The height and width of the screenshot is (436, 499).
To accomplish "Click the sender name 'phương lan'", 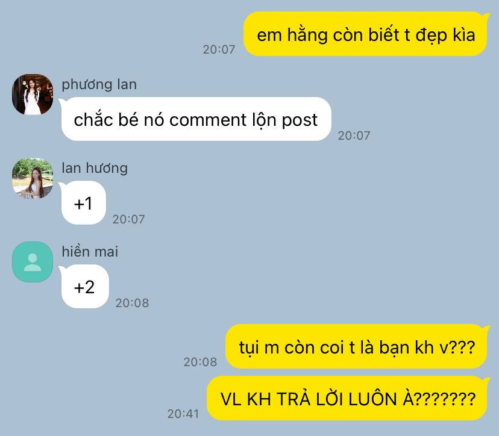I will 99,84.
